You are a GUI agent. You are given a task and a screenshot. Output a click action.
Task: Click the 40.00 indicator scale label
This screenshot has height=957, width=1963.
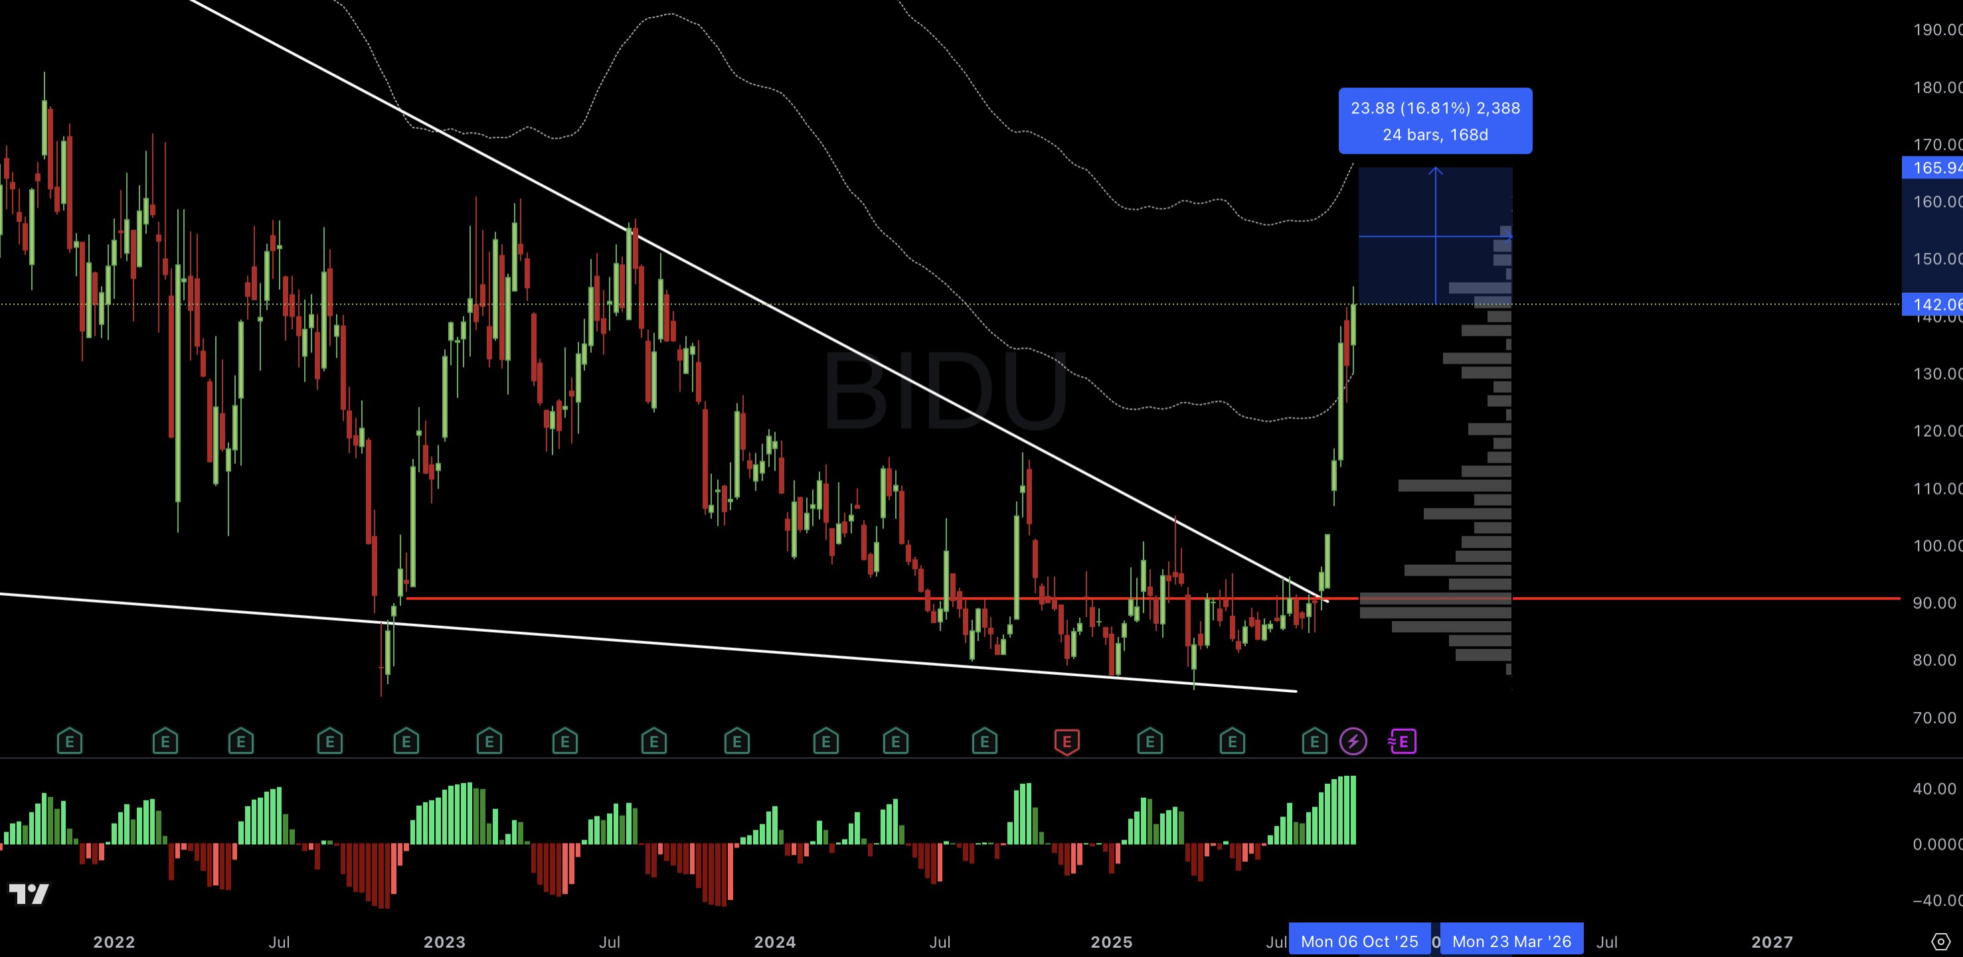pyautogui.click(x=1935, y=788)
